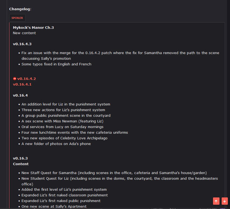Viewport: 230px width, 209px height.
Task: Click the scroll-to-top arrow button
Action: pyautogui.click(x=216, y=201)
